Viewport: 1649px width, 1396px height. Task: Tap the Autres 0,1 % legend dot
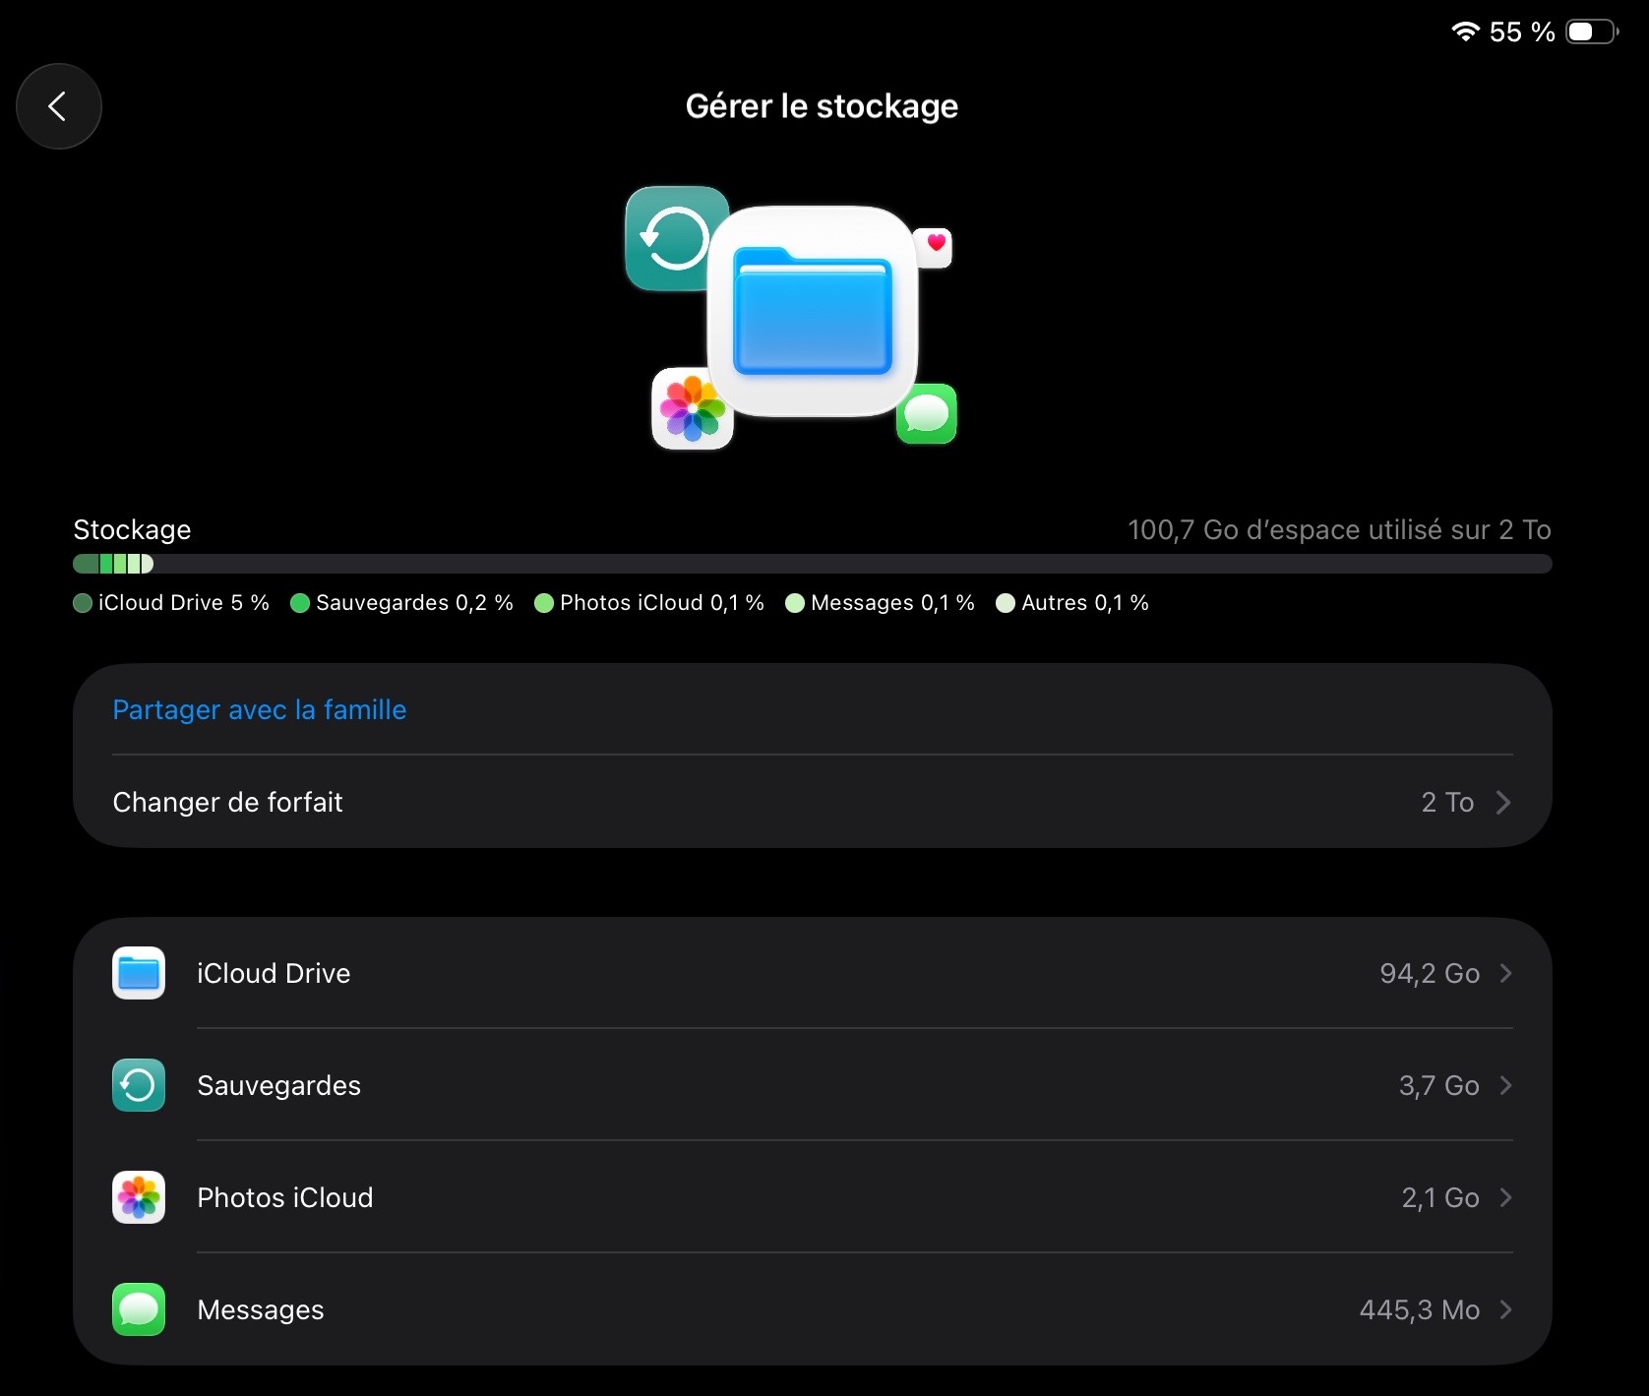[1006, 603]
